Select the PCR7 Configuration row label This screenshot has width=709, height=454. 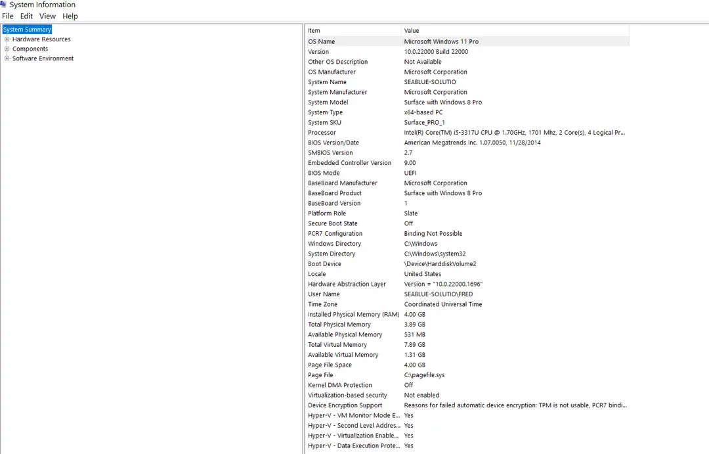335,233
